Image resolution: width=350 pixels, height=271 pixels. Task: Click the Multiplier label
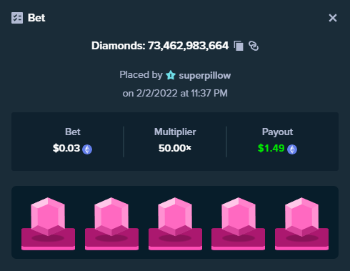click(x=175, y=132)
